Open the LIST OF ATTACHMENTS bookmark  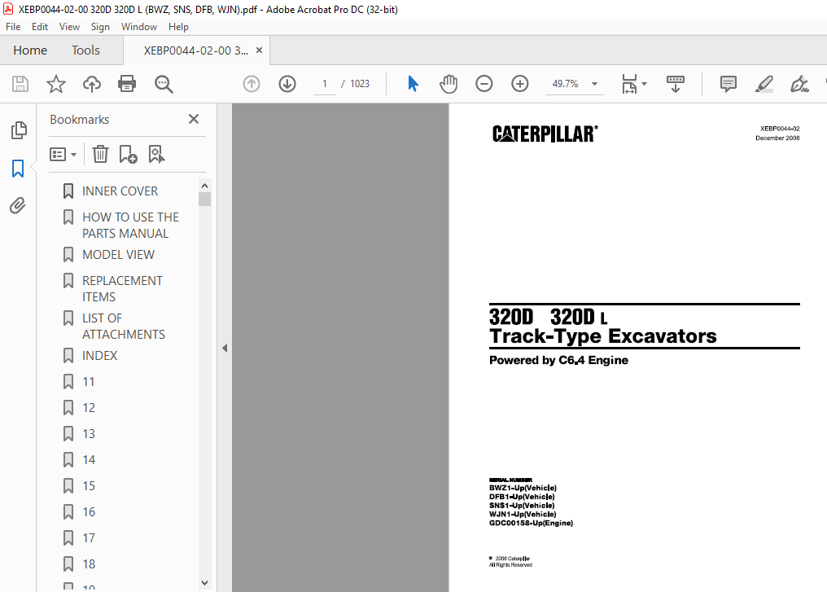[x=124, y=326]
